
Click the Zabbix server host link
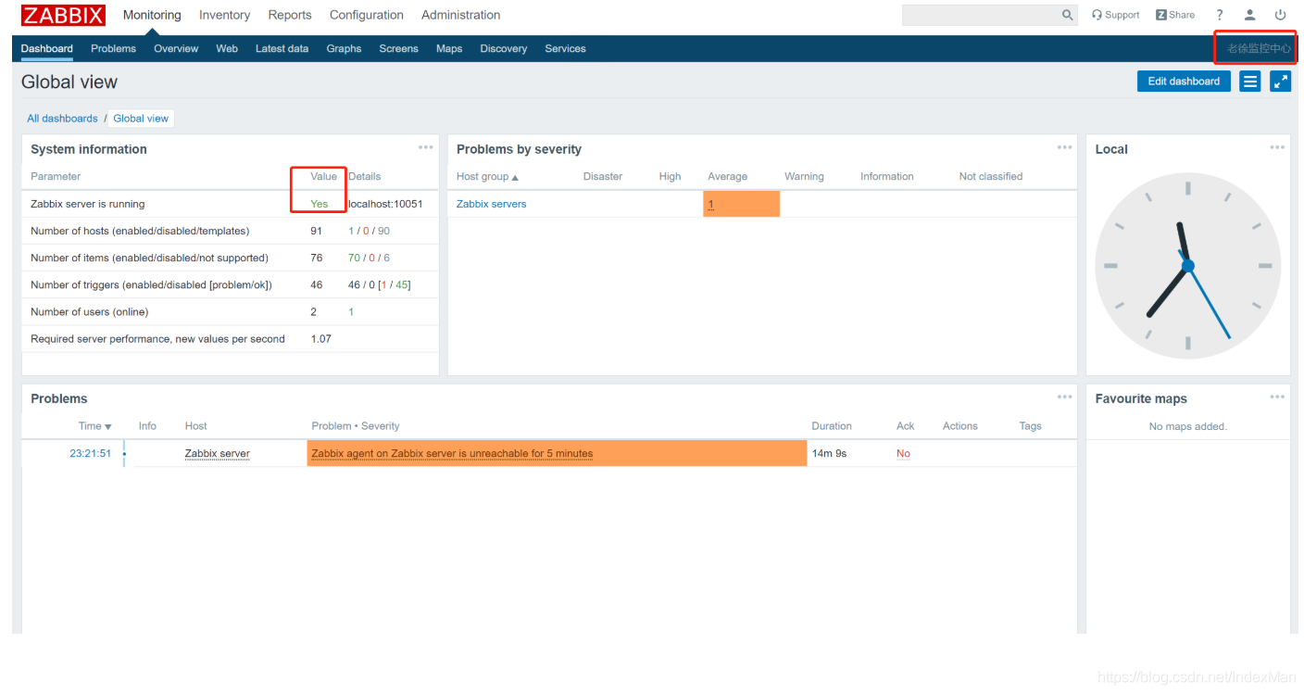click(217, 453)
